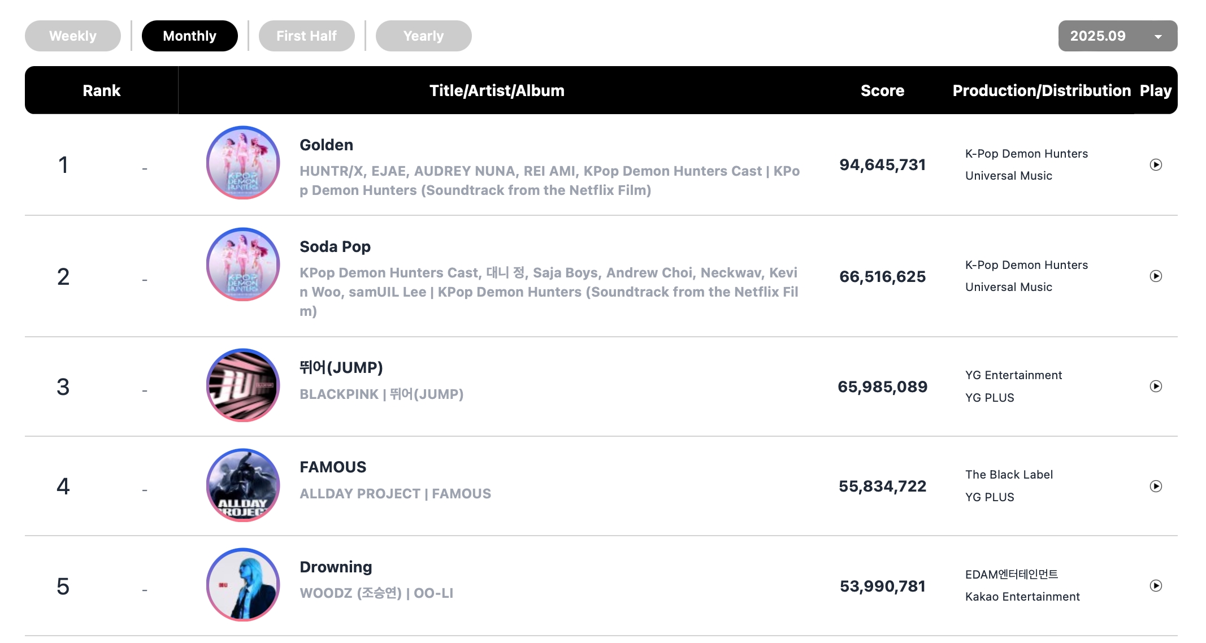Click the Drowning song title

point(336,567)
